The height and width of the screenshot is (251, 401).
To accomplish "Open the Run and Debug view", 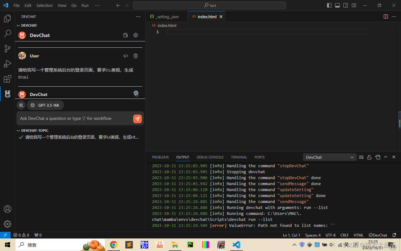I will click(8, 64).
